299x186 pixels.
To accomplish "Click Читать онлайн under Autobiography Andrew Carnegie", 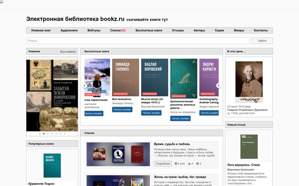I will [209, 113].
